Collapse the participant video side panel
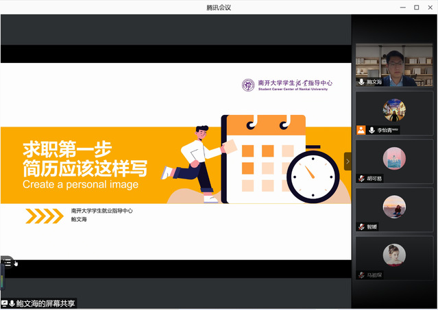This screenshot has height=310, width=438. click(x=348, y=162)
